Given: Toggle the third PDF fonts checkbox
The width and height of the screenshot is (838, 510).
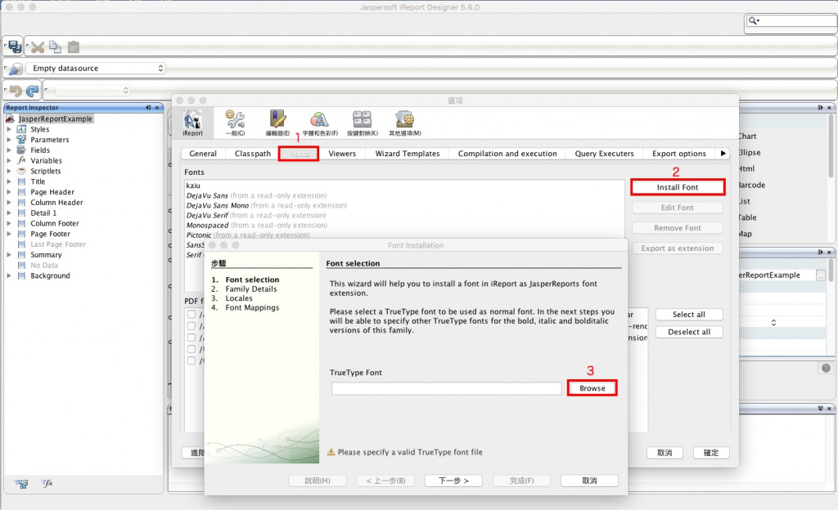Looking at the screenshot, I should [191, 338].
